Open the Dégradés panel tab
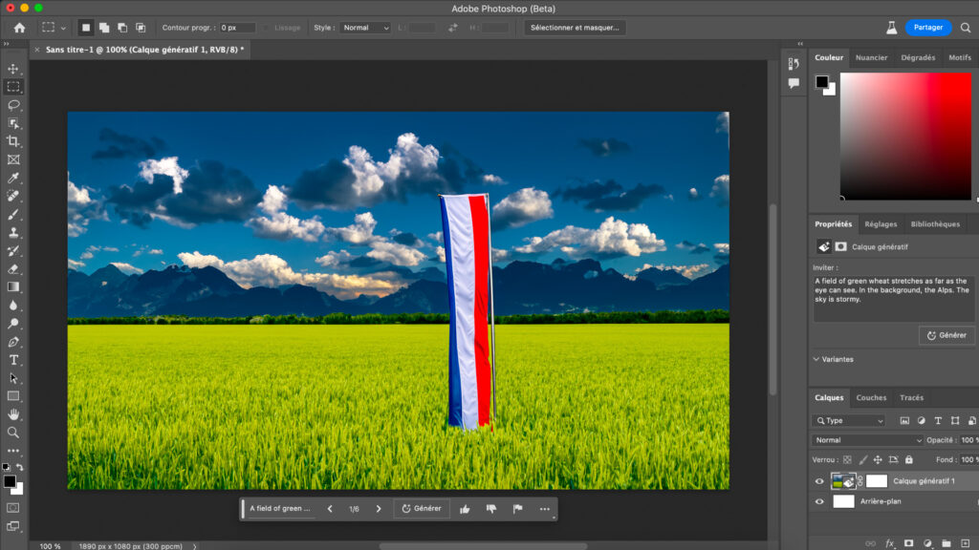Image resolution: width=979 pixels, height=550 pixels. (918, 58)
